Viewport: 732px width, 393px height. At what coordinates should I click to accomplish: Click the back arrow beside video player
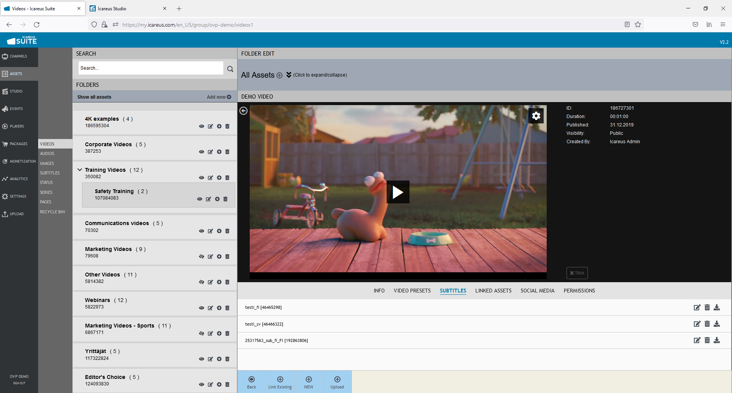[243, 111]
